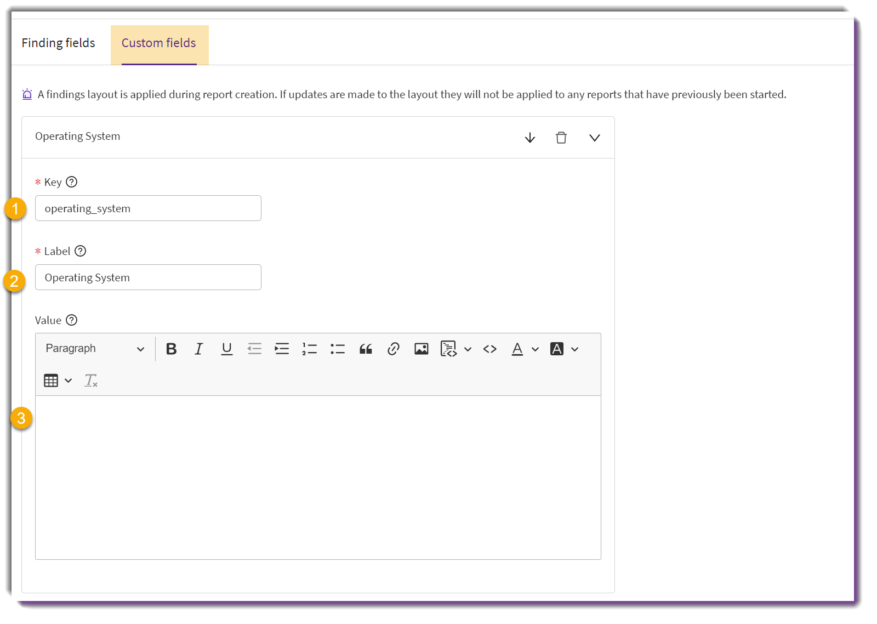Click the Label input field
The image size is (877, 624).
148,277
